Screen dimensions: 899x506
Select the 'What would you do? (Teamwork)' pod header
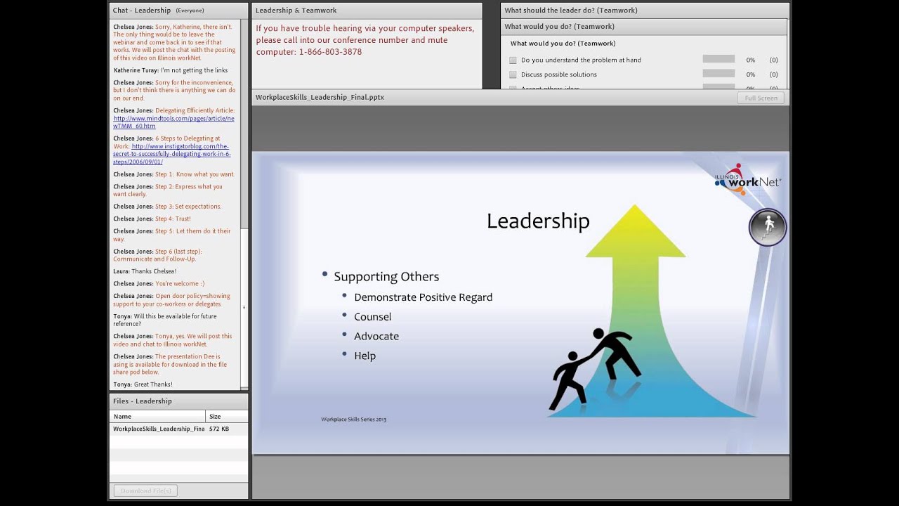(643, 27)
